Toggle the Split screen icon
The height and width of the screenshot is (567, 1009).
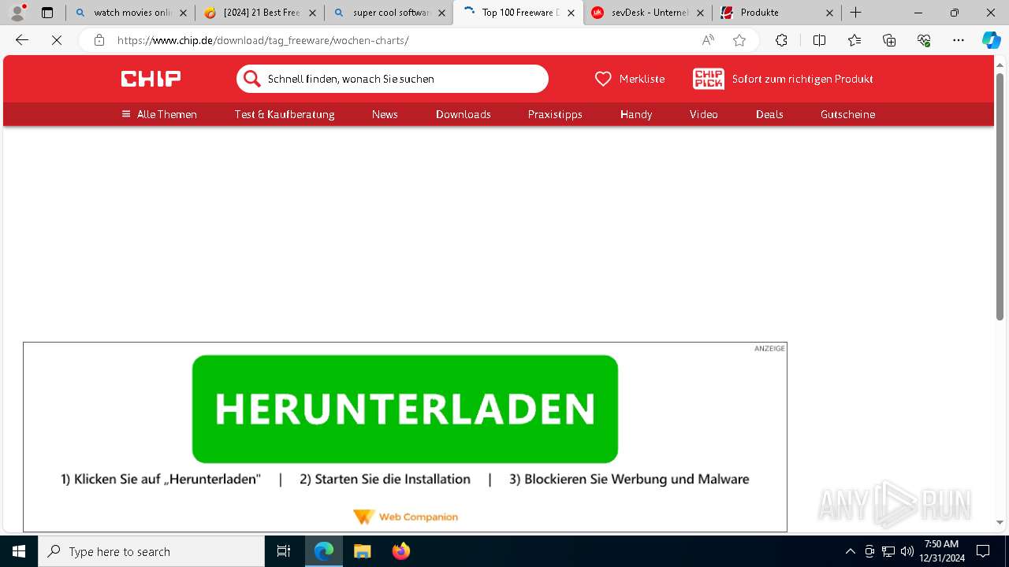(x=819, y=40)
